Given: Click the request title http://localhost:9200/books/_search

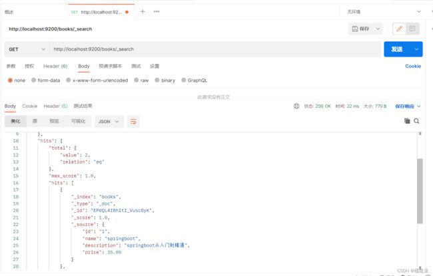Looking at the screenshot, I should (x=50, y=29).
